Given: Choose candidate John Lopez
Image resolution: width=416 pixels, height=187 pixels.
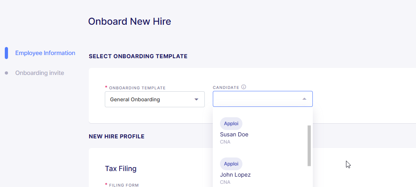Looking at the screenshot, I should tap(235, 175).
